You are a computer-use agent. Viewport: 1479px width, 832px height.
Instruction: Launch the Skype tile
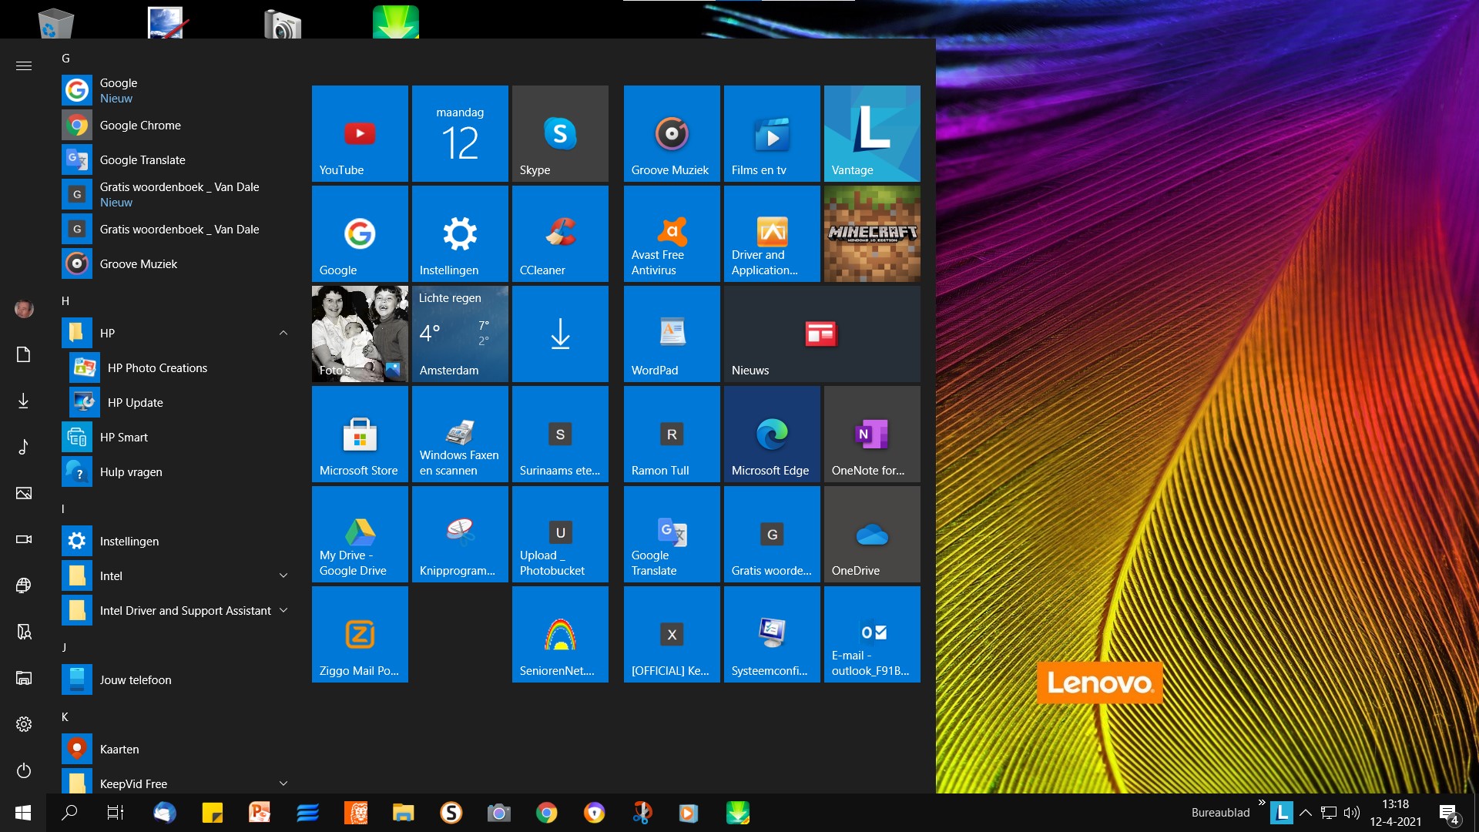click(560, 133)
